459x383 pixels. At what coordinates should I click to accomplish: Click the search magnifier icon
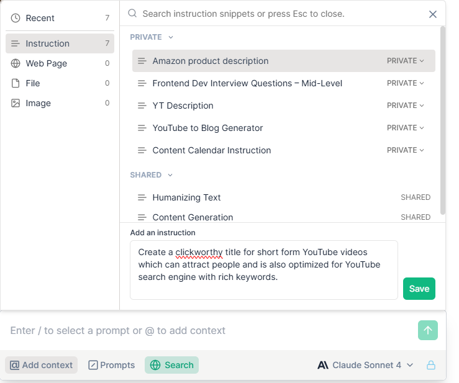pyautogui.click(x=132, y=14)
